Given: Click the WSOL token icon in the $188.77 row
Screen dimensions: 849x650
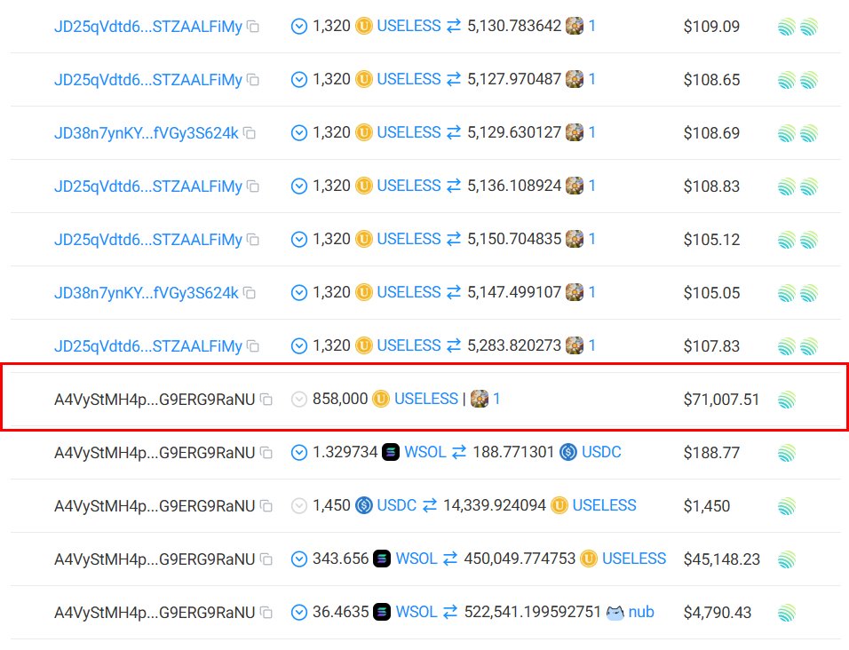Looking at the screenshot, I should click(x=391, y=452).
